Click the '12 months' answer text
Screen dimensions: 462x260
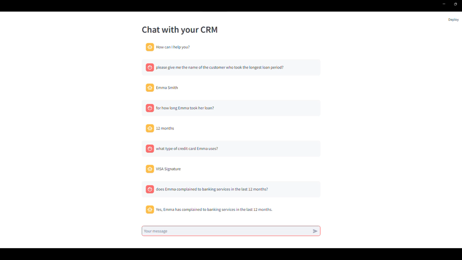(x=165, y=128)
